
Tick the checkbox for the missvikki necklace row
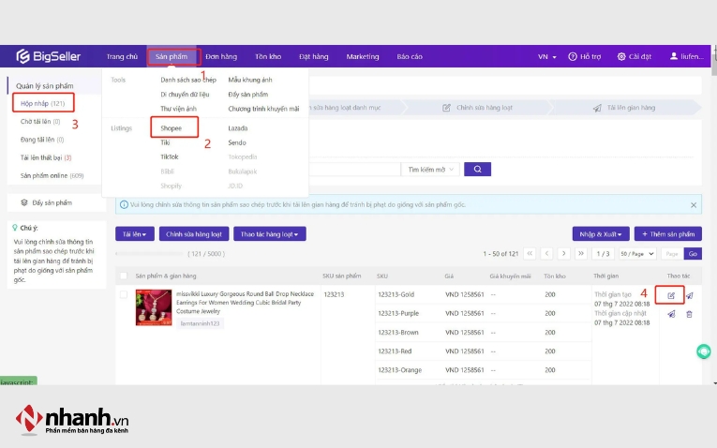(124, 294)
